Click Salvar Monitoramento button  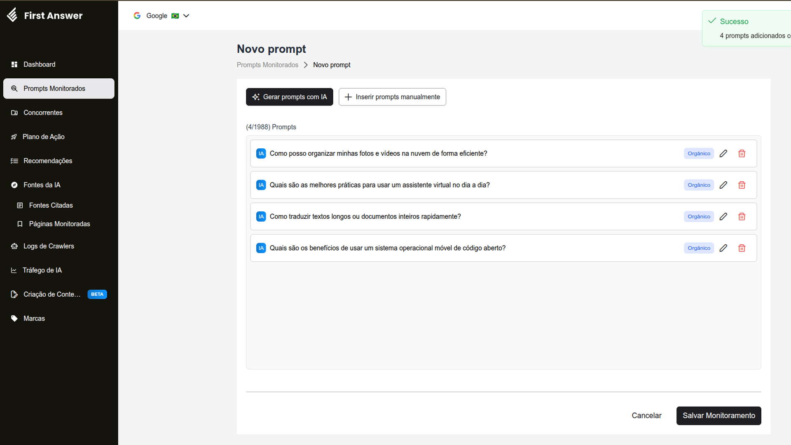[x=719, y=416]
